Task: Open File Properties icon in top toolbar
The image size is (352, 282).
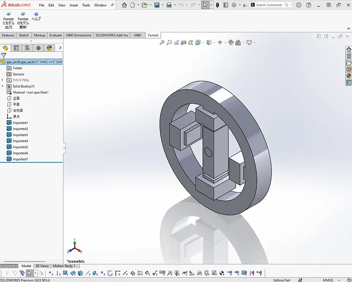Action: [x=226, y=5]
